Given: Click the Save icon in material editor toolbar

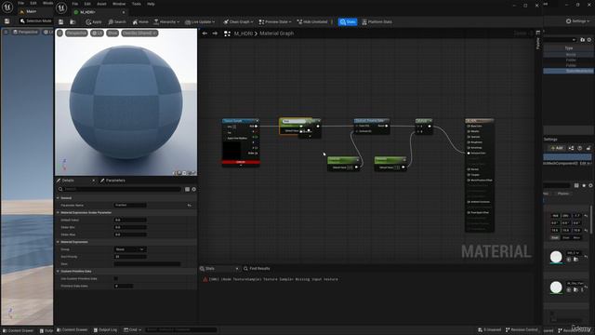Looking at the screenshot, I should pos(60,22).
